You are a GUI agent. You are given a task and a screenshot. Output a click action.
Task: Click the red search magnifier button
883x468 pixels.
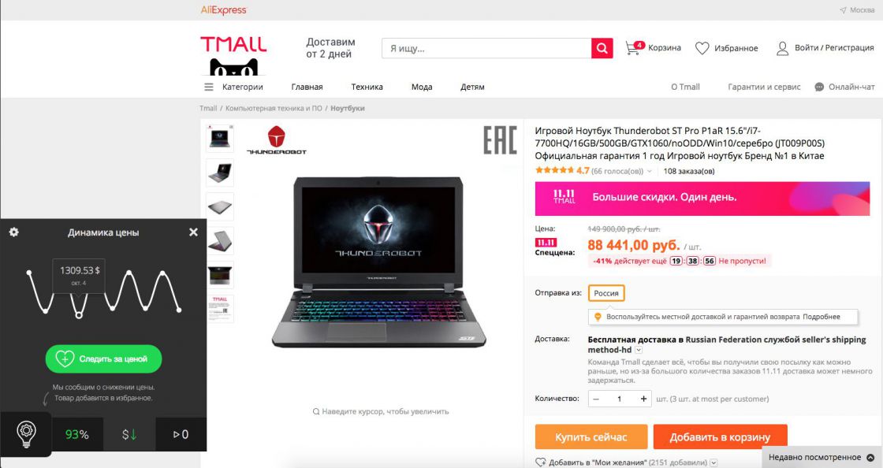(602, 48)
